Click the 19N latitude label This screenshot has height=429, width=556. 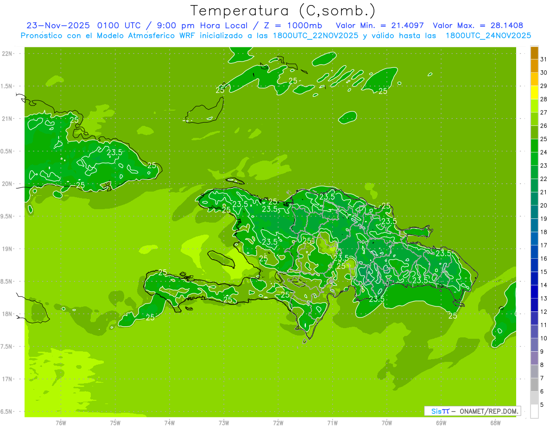(7, 249)
